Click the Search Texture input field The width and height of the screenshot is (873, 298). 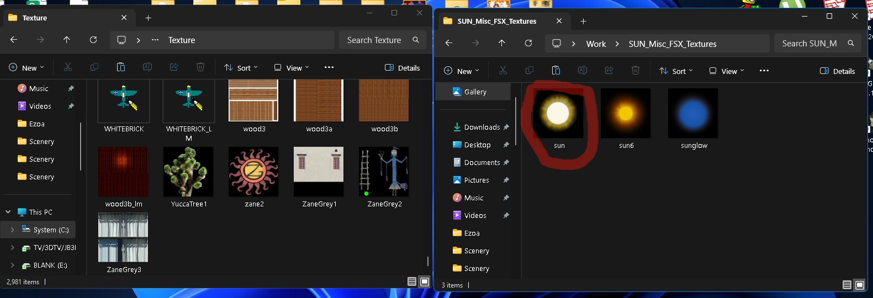(374, 40)
